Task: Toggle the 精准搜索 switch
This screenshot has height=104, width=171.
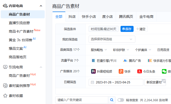Action: (x=121, y=100)
